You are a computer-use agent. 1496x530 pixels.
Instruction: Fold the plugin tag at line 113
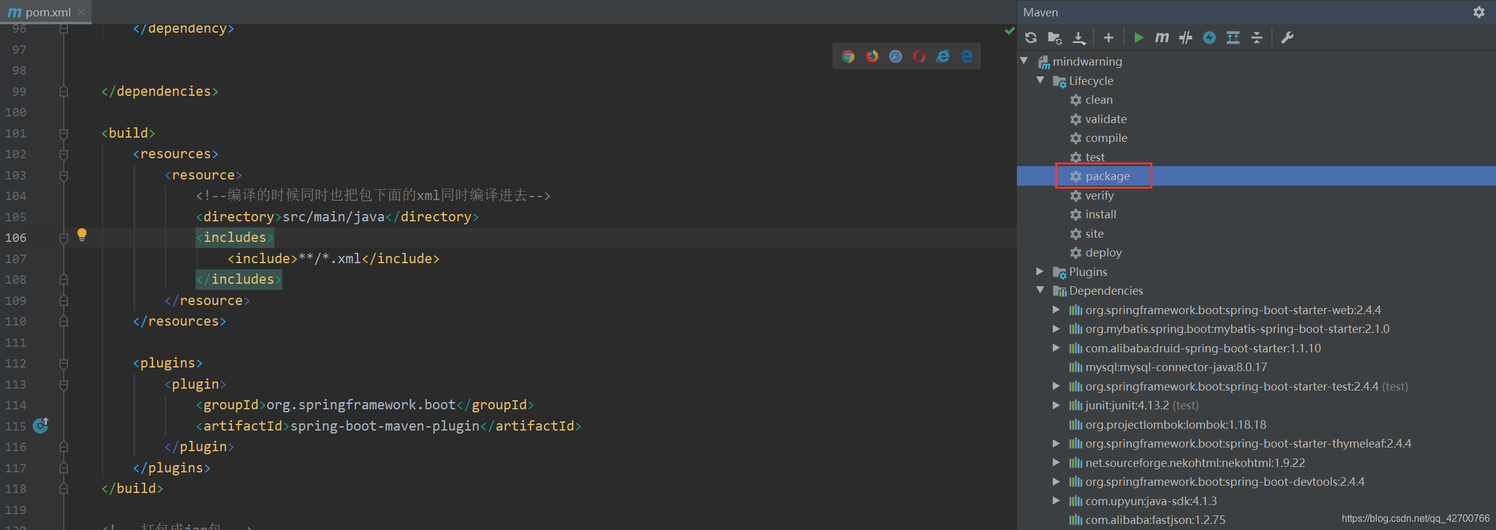pyautogui.click(x=64, y=384)
